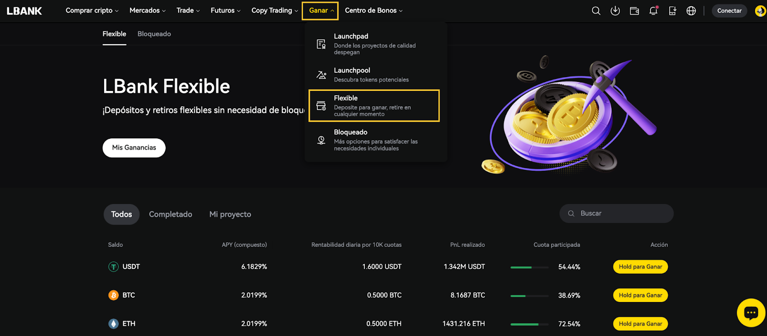Image resolution: width=767 pixels, height=336 pixels.
Task: Click Hold para Ganar for BTC
Action: (640, 295)
